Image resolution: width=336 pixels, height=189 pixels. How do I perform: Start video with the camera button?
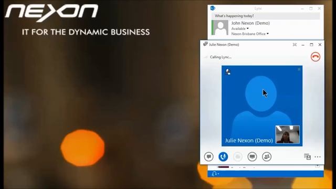pyautogui.click(x=238, y=156)
